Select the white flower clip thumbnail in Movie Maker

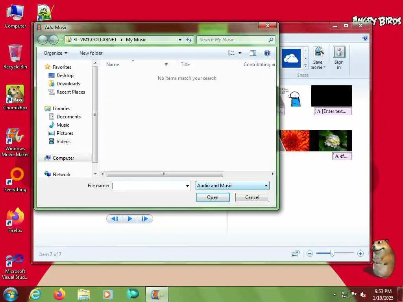(x=333, y=140)
